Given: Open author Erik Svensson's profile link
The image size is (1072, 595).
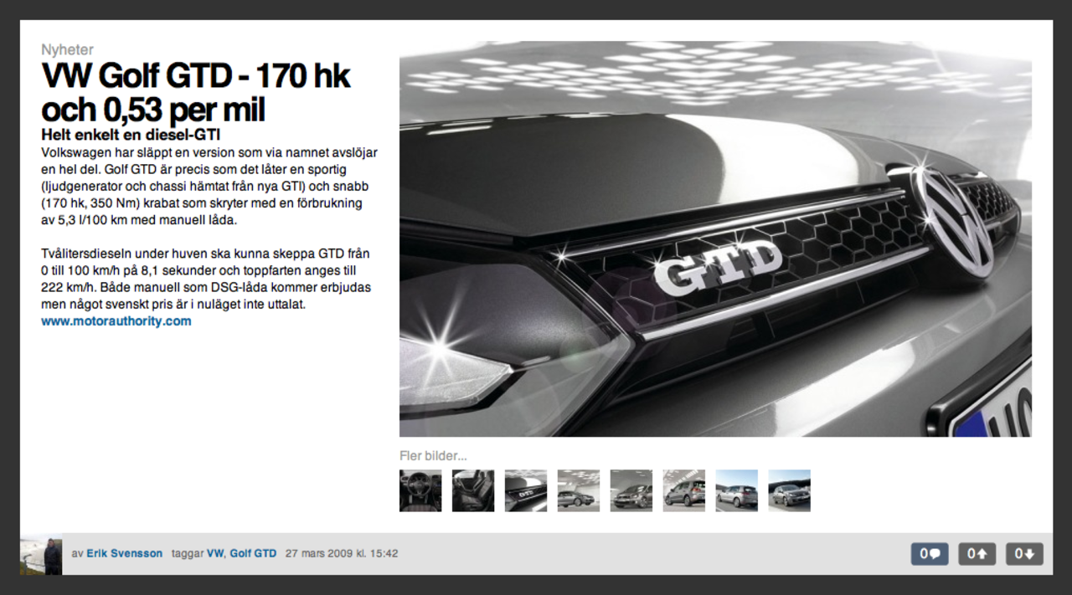Looking at the screenshot, I should [x=125, y=553].
